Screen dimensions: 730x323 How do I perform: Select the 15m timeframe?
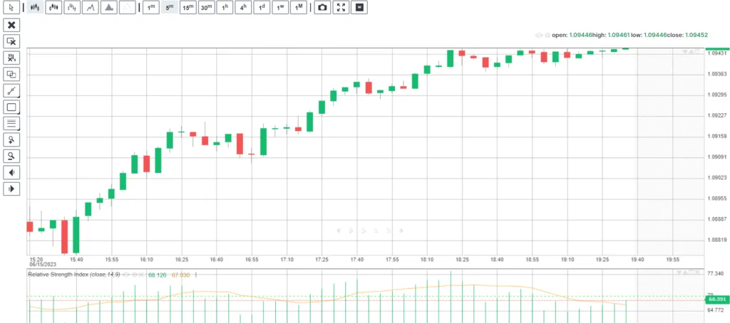coord(188,7)
